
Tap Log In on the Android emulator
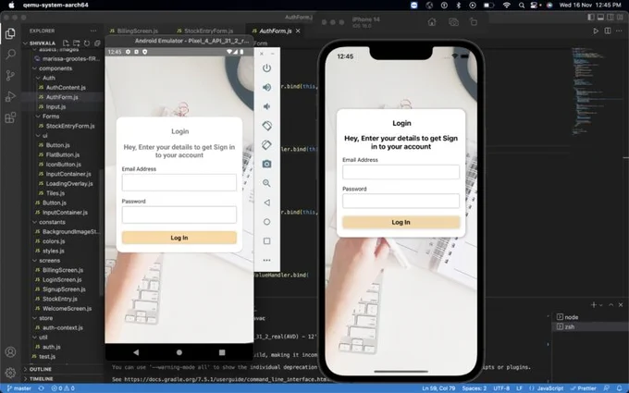[179, 238]
